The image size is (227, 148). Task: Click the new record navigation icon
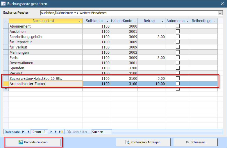click(61, 132)
